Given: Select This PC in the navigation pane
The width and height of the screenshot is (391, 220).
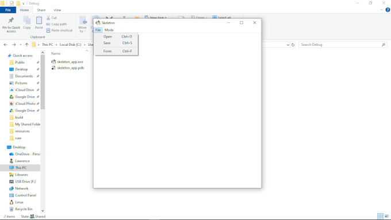Looking at the screenshot, I should pyautogui.click(x=21, y=168).
